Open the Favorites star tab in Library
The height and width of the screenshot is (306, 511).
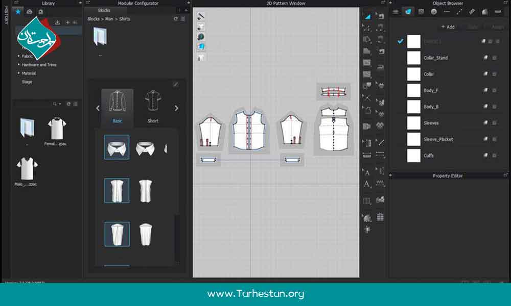tap(18, 11)
